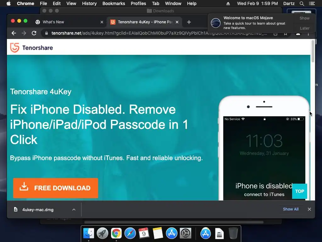This screenshot has height=242, width=322.
Task: Open the Chrome app menu
Action: 25,3
